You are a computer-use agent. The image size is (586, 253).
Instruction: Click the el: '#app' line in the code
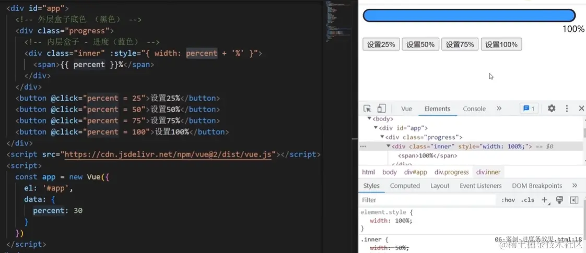[x=48, y=188]
